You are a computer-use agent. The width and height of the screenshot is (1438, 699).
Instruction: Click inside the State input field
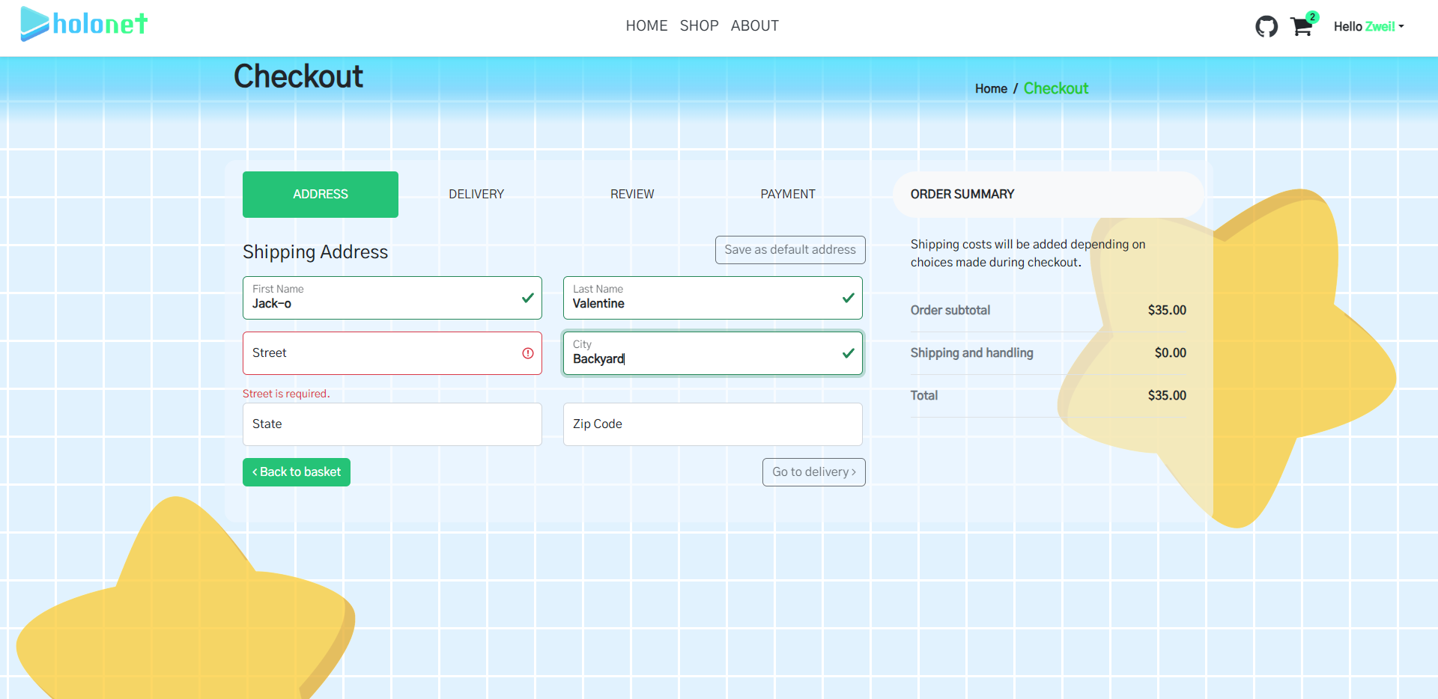392,424
